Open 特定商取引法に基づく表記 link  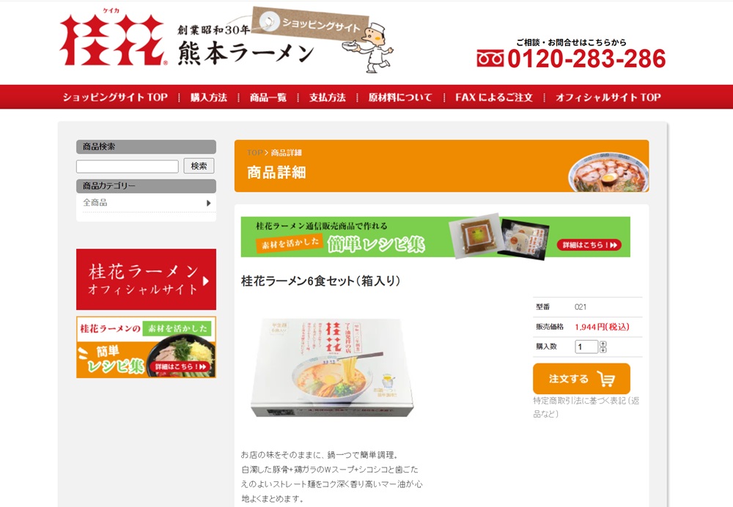pyautogui.click(x=586, y=407)
